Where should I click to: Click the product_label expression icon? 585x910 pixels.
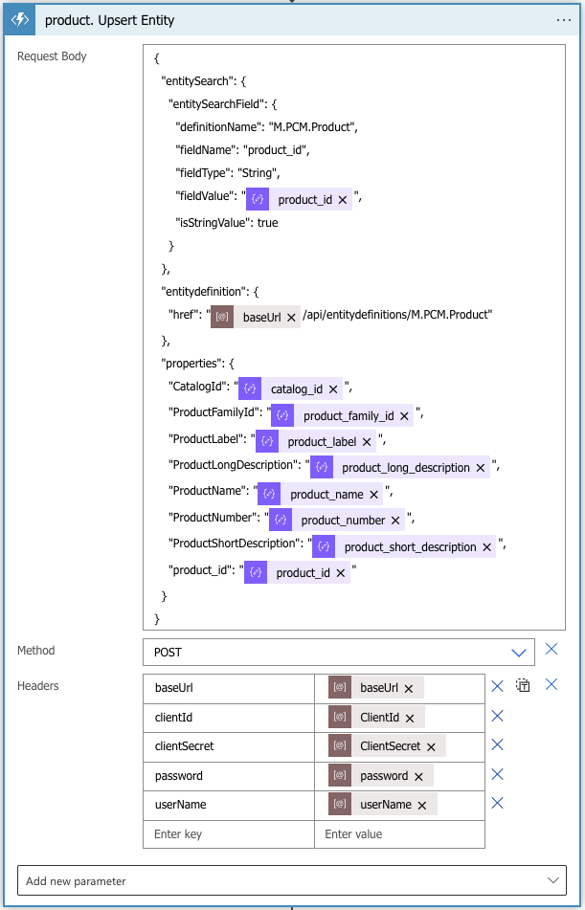pyautogui.click(x=267, y=441)
